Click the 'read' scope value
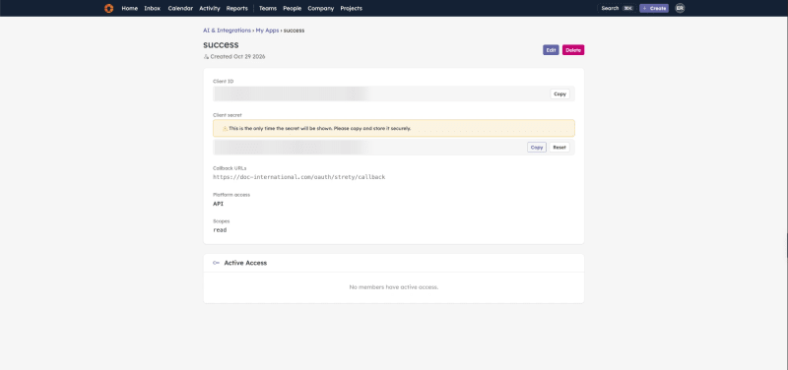The width and height of the screenshot is (788, 370). point(220,230)
